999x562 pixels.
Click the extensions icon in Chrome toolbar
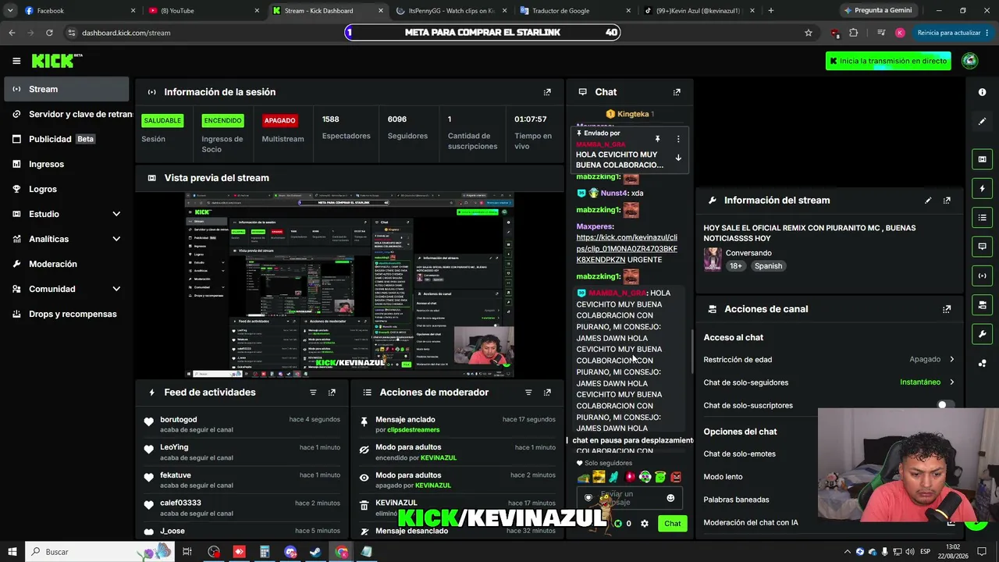[853, 33]
